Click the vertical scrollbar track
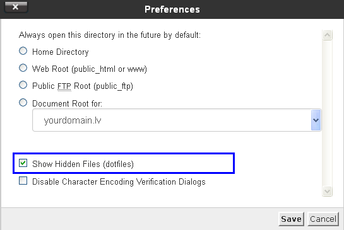 tap(327, 113)
